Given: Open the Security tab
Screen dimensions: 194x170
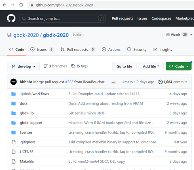Looking at the screenshot, I should point(137,50).
